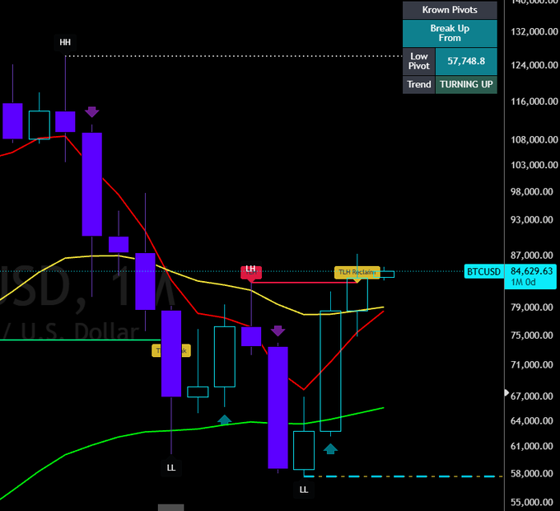
Task: Click the 55,000.00 price axis label
Action: 532,503
